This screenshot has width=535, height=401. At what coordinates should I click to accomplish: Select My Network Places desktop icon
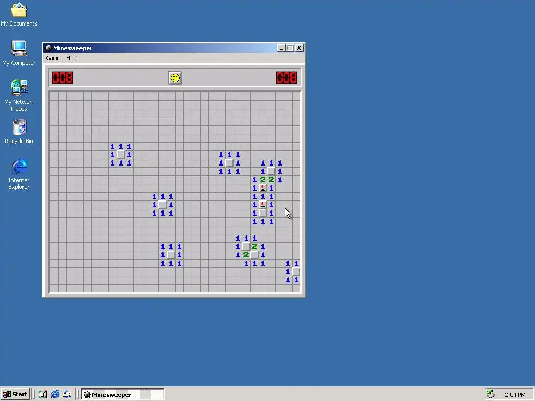pyautogui.click(x=19, y=96)
